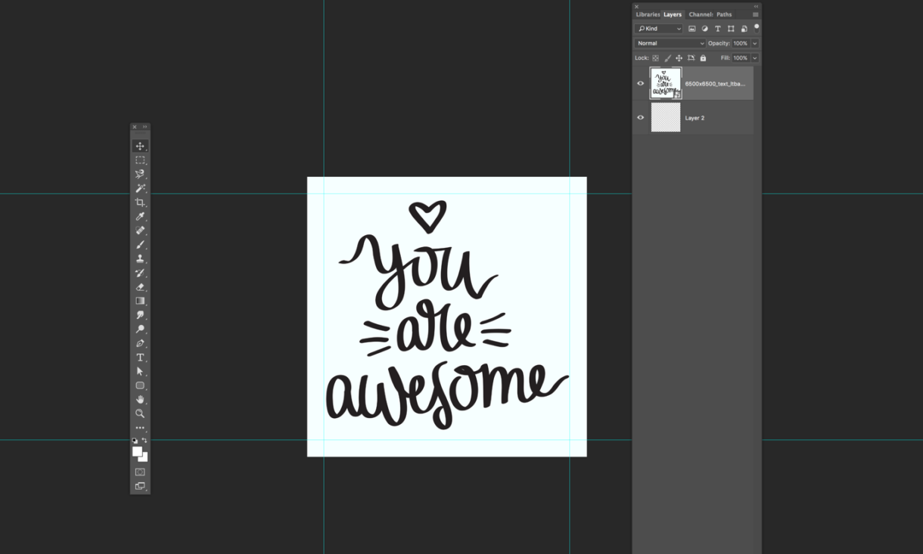
Task: Select the Rectangular Marquee tool
Action: click(x=140, y=160)
